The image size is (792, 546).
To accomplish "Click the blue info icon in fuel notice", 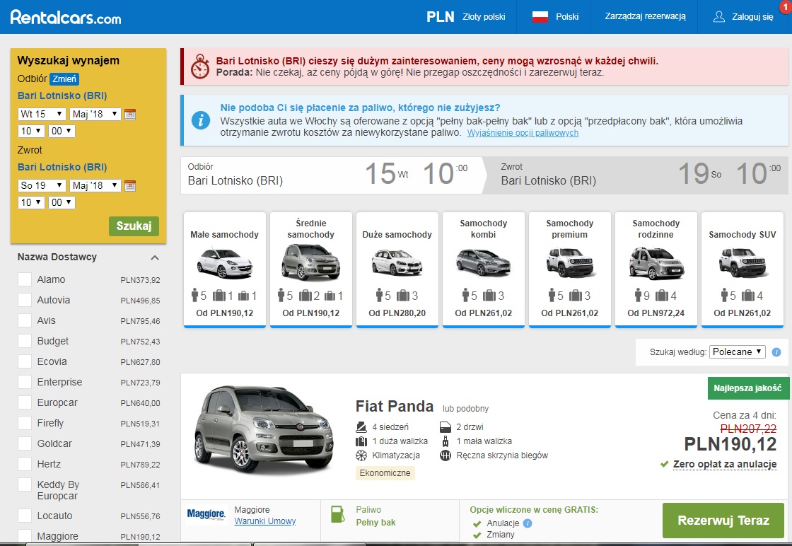I will click(201, 120).
